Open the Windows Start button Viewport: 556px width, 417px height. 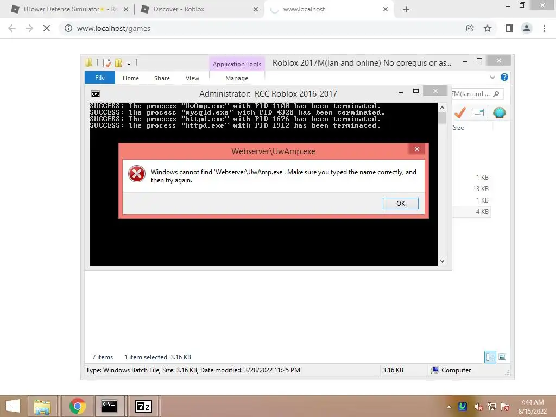[13, 406]
